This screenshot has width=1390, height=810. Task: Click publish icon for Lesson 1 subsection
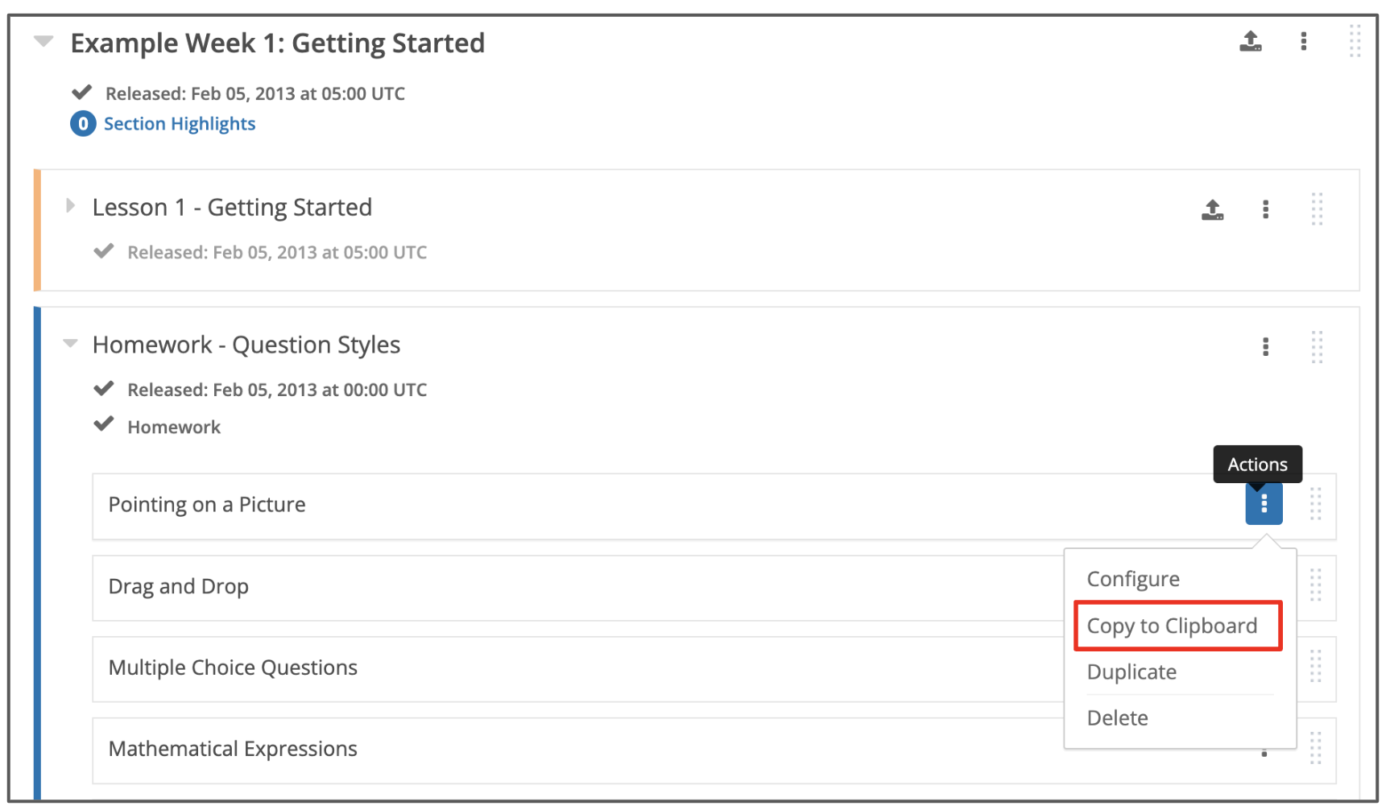click(x=1212, y=209)
